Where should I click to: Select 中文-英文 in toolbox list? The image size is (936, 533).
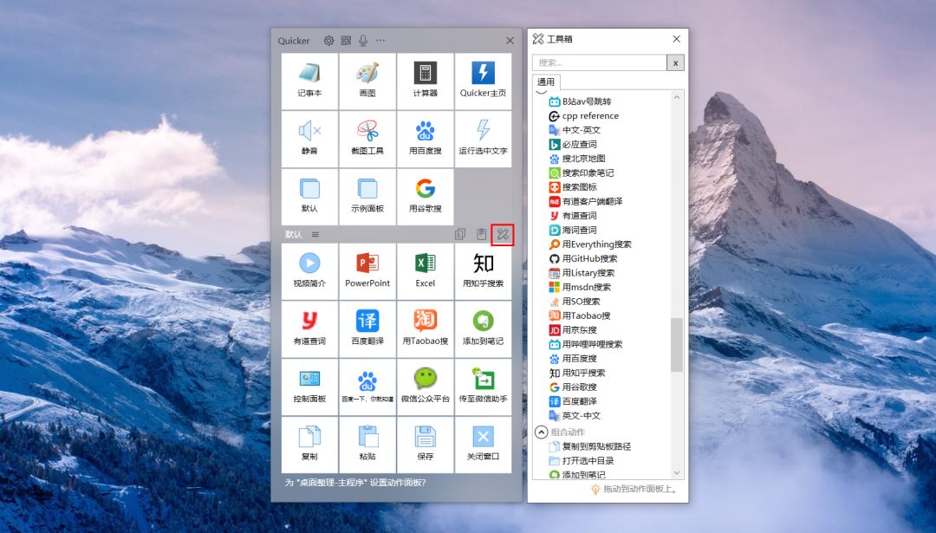tap(575, 130)
